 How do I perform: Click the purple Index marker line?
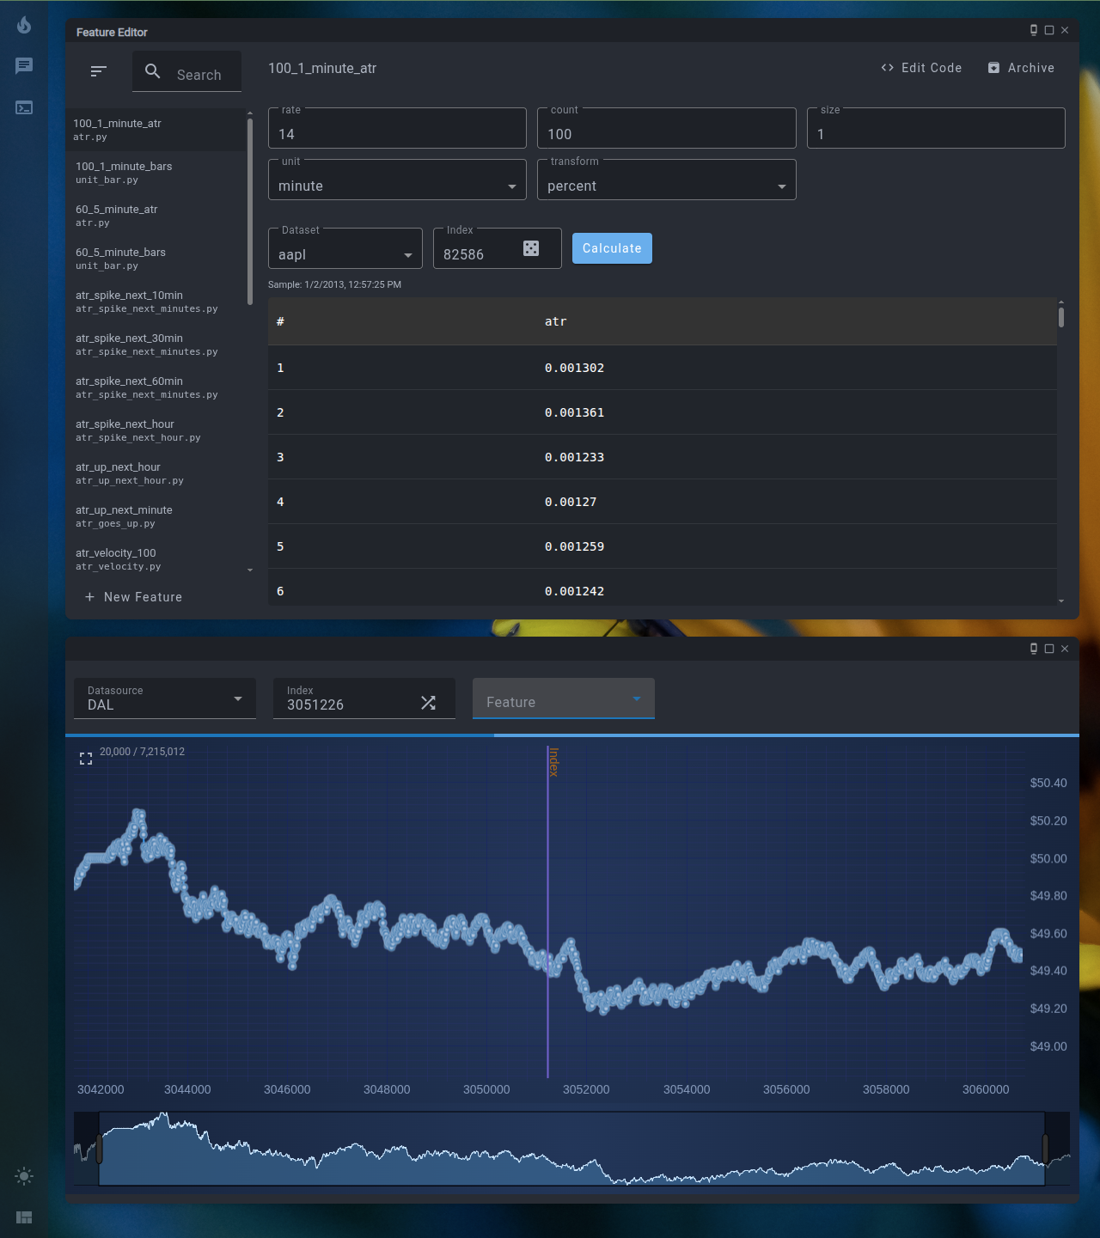[547, 912]
